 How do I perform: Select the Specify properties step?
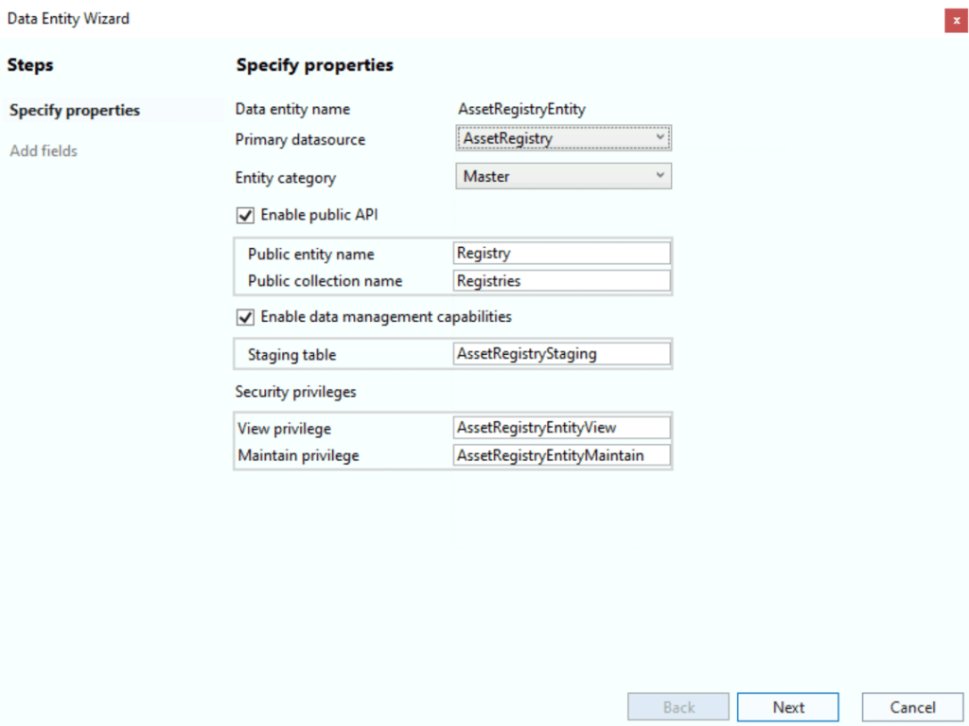(x=75, y=111)
